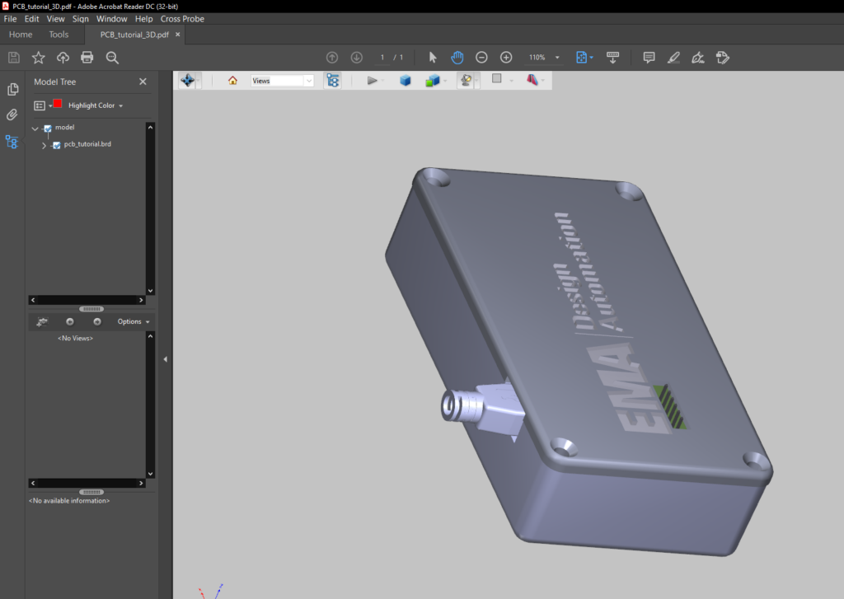Select the 3D rotate navigation tool
Screen dimensions: 844x599
pyautogui.click(x=187, y=80)
